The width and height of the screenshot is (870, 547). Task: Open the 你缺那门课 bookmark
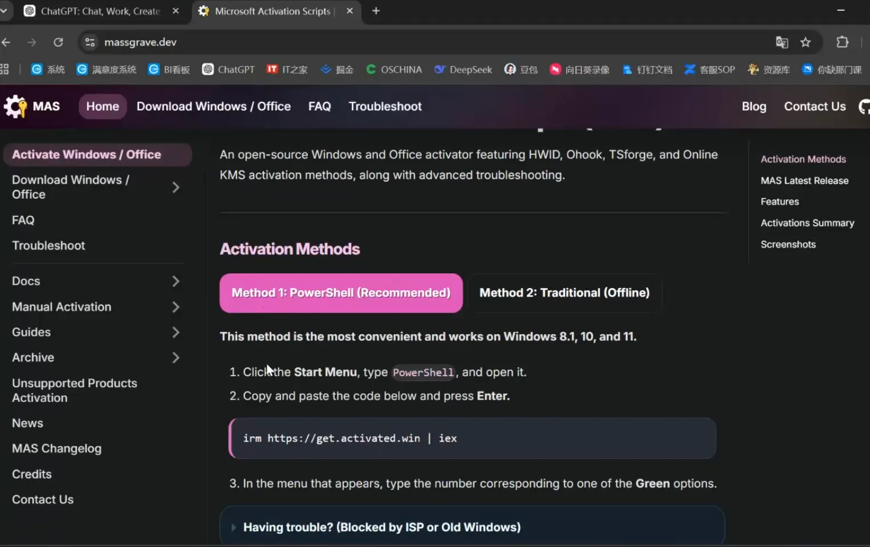point(832,69)
